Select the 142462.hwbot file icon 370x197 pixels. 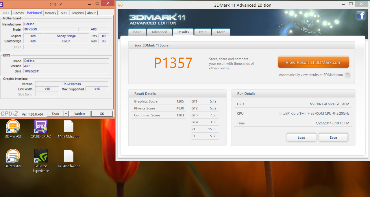click(69, 159)
